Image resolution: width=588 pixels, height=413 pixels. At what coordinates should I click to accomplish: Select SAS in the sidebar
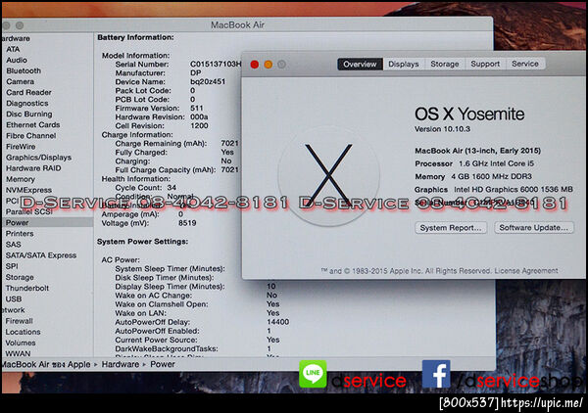tap(13, 245)
